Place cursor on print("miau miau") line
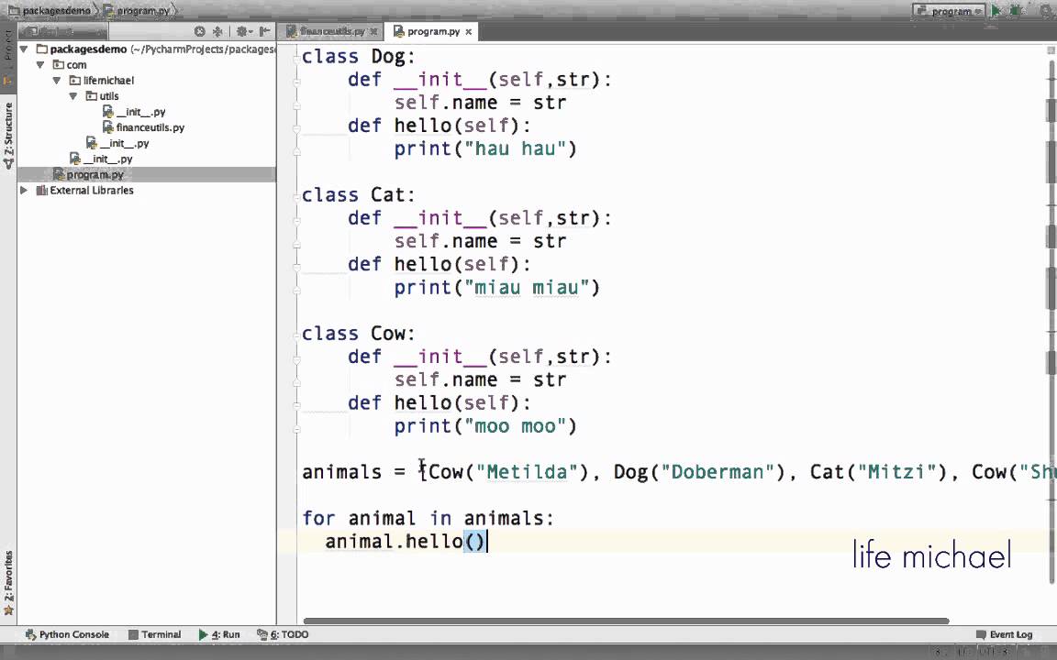 (x=496, y=288)
